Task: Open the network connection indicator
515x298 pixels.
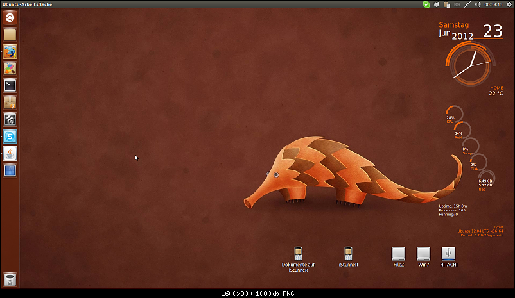Action: (467, 4)
